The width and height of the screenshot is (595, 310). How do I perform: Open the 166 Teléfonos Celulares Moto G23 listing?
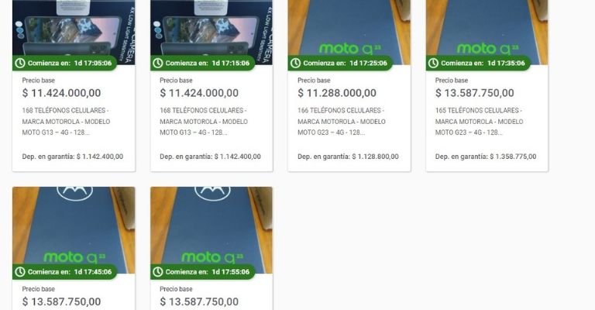[342, 122]
